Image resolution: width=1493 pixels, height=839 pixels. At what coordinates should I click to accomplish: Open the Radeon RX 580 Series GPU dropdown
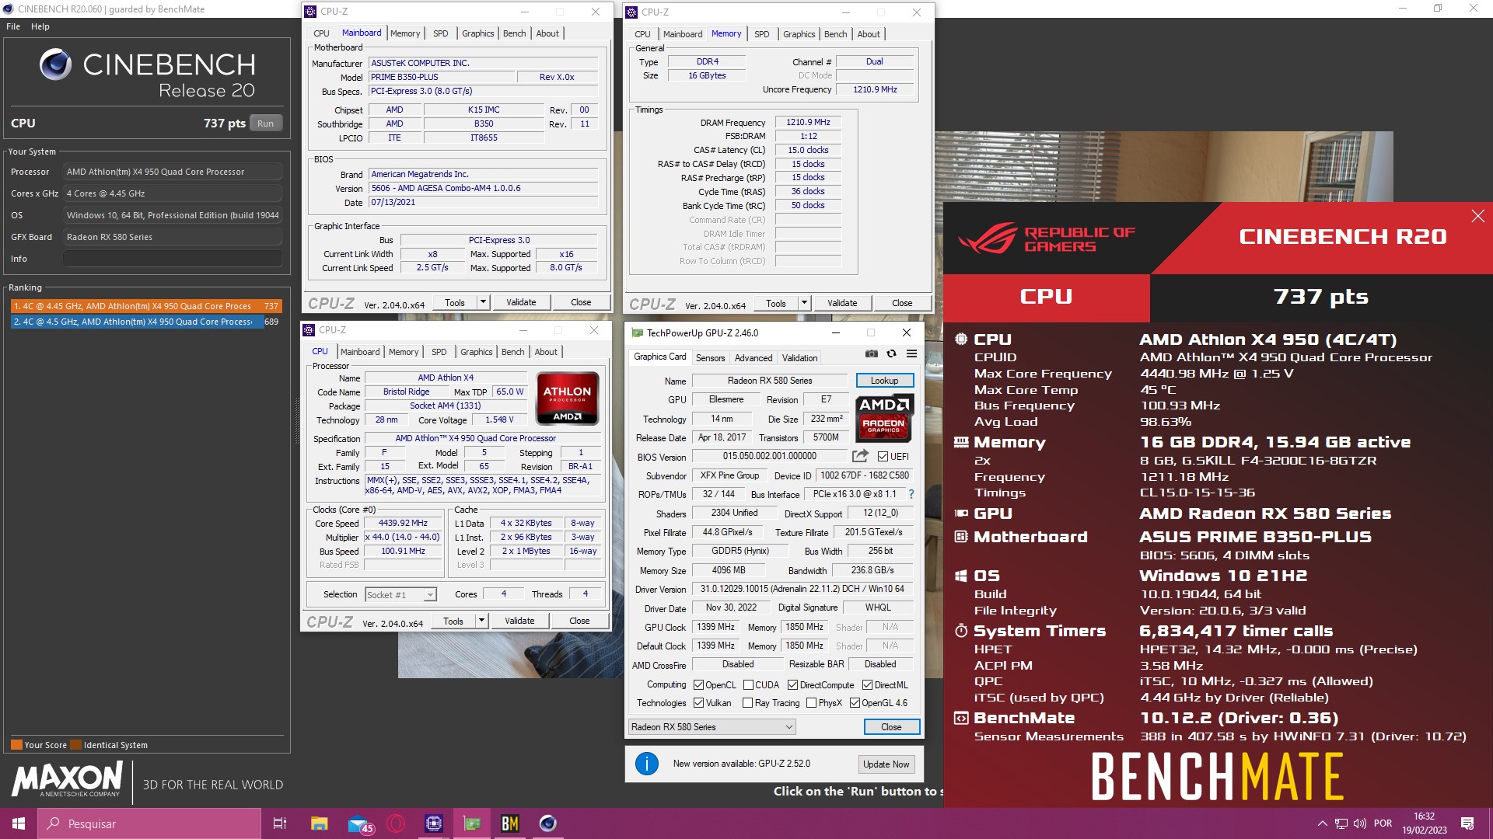point(712,727)
